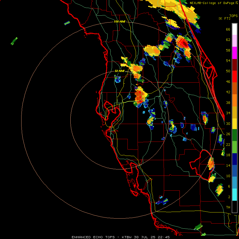Select the cyan legend swatch
The height and width of the screenshot is (239, 239).
coord(234,195)
